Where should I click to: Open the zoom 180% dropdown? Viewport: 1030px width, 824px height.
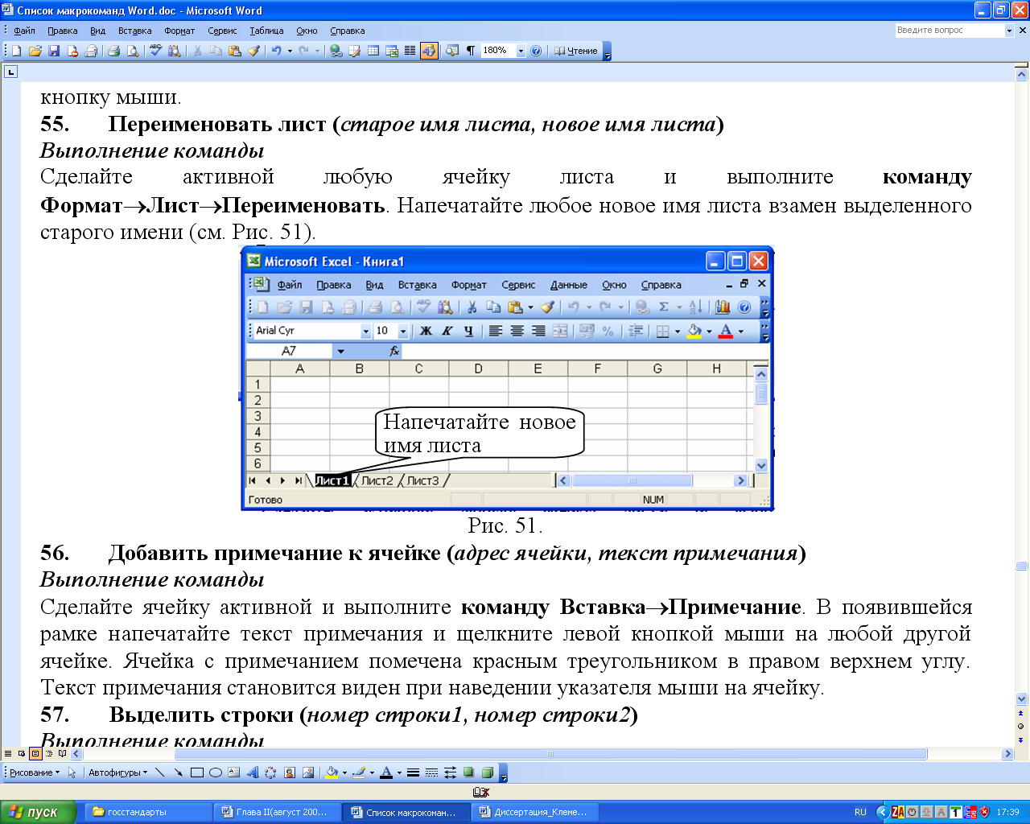pos(520,51)
